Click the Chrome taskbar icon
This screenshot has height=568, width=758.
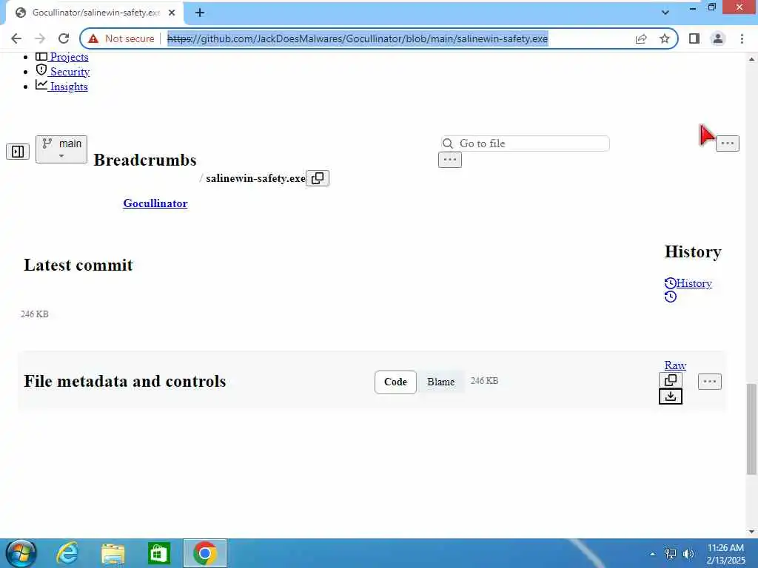pyautogui.click(x=205, y=553)
